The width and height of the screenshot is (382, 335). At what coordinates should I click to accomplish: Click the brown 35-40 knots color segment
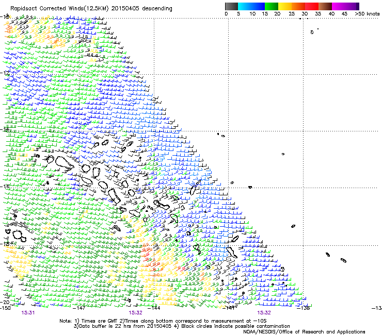[x=325, y=6]
